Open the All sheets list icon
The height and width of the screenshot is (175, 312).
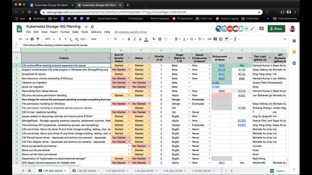pos(29,171)
